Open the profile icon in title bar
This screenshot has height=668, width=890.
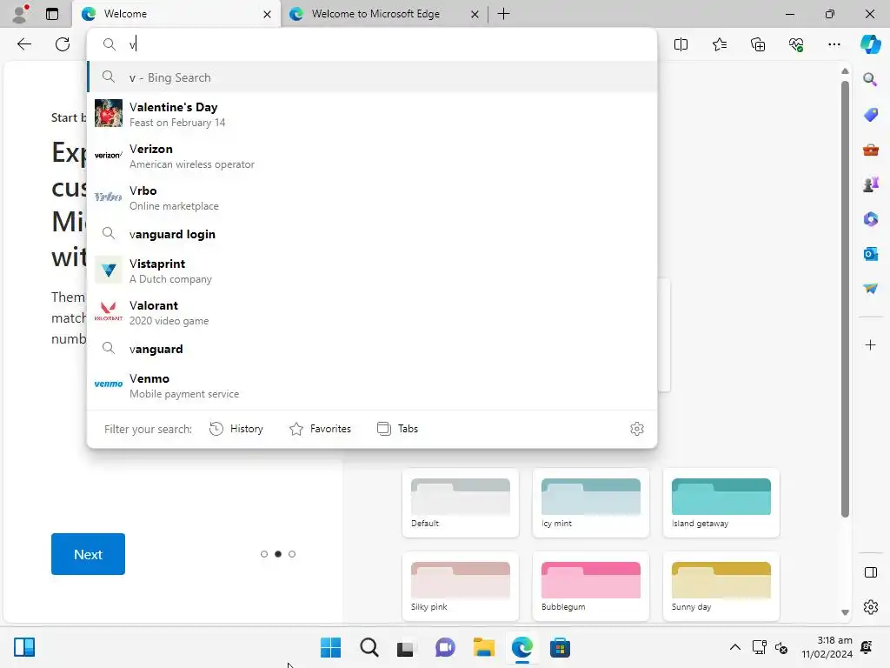[x=21, y=14]
